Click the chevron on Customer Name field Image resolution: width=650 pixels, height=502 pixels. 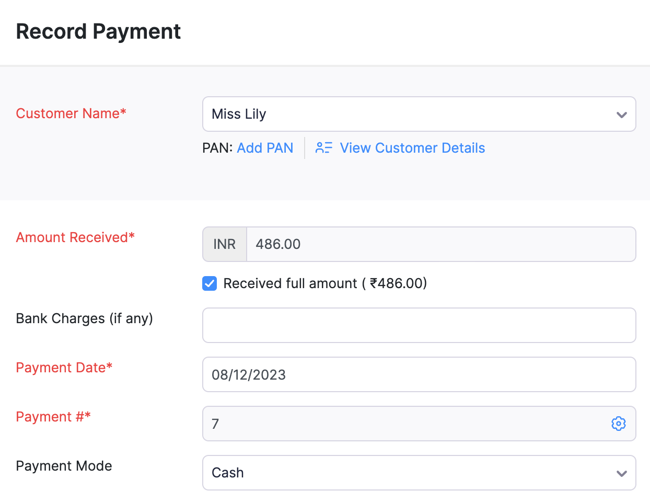click(622, 114)
